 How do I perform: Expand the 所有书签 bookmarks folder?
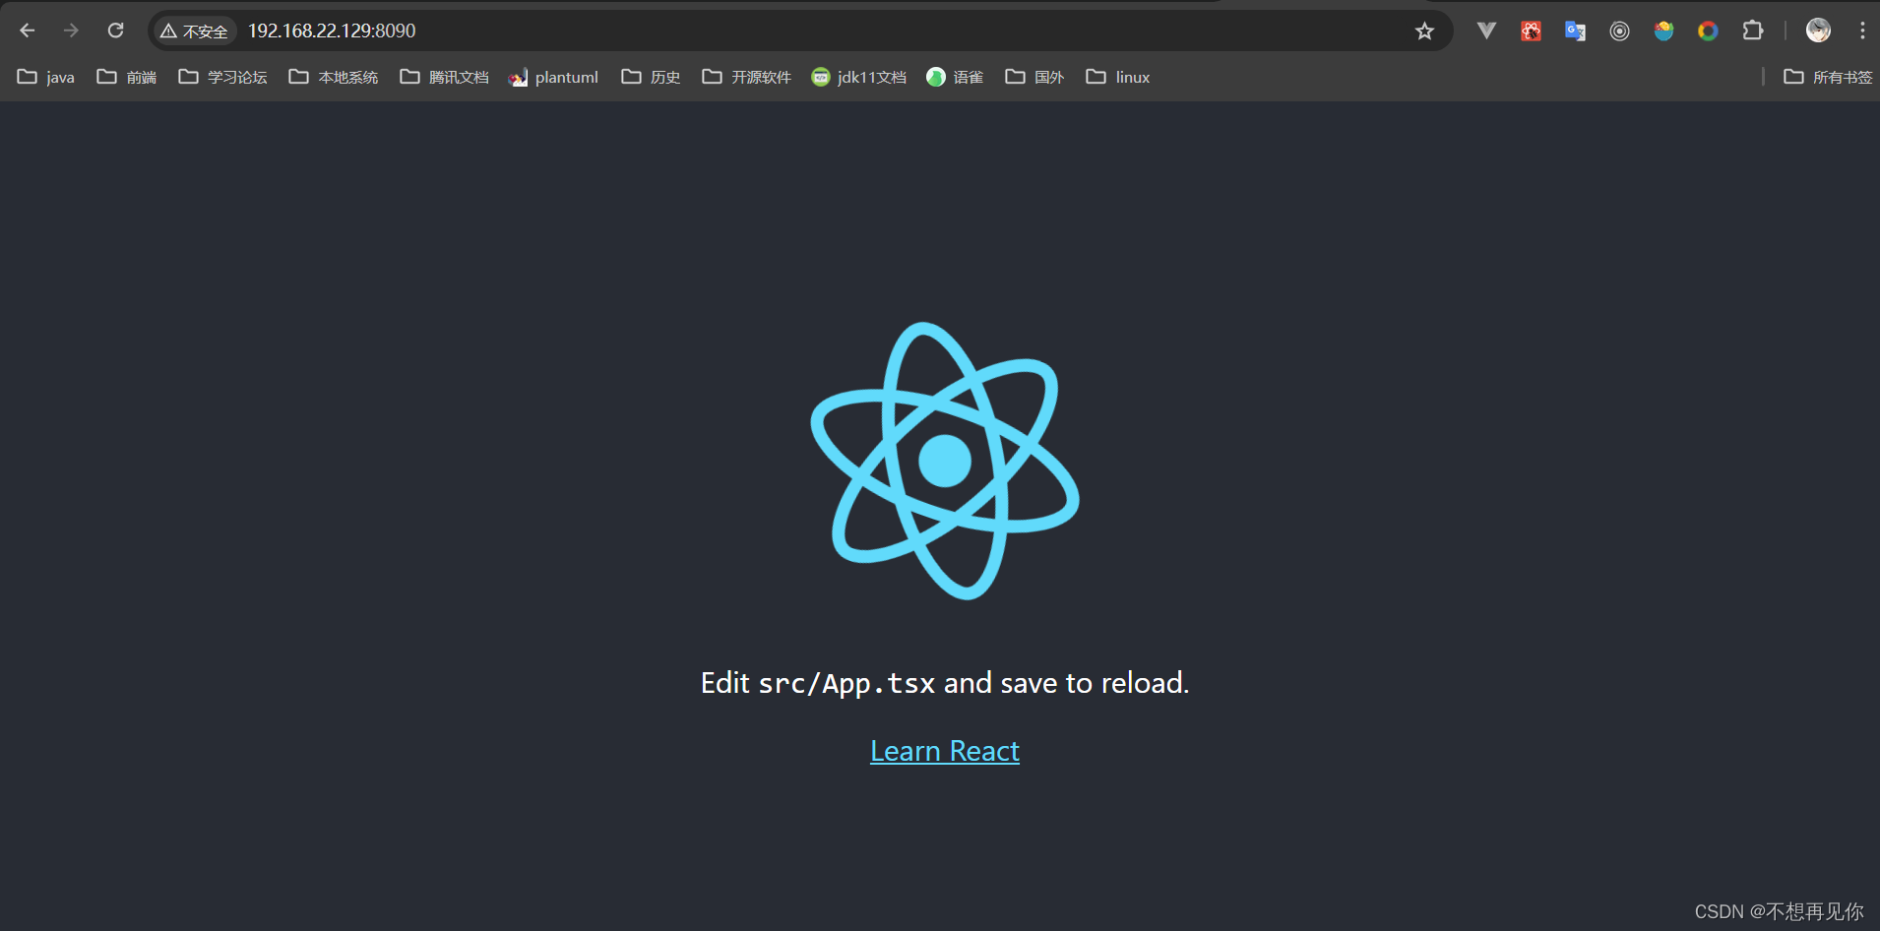(x=1829, y=77)
